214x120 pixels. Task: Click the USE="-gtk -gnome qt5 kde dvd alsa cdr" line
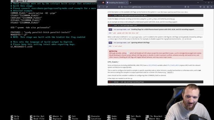[124, 33]
